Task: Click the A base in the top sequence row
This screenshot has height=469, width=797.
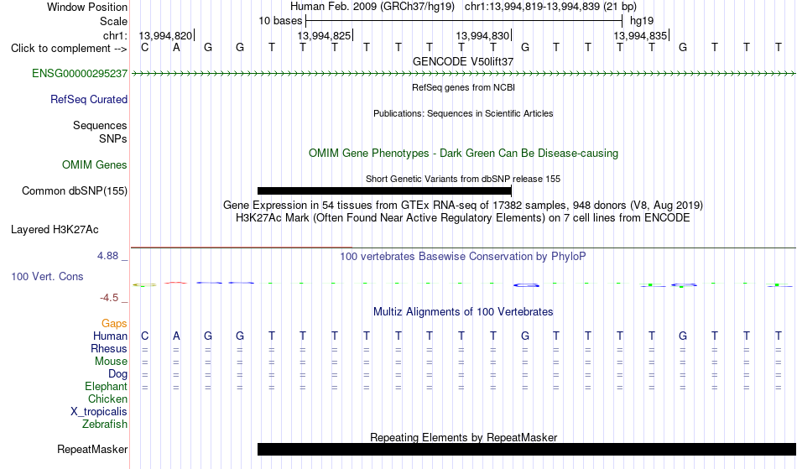Action: [176, 48]
